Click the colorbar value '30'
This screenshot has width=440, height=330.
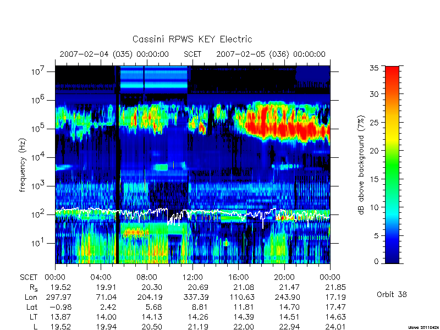(x=374, y=94)
